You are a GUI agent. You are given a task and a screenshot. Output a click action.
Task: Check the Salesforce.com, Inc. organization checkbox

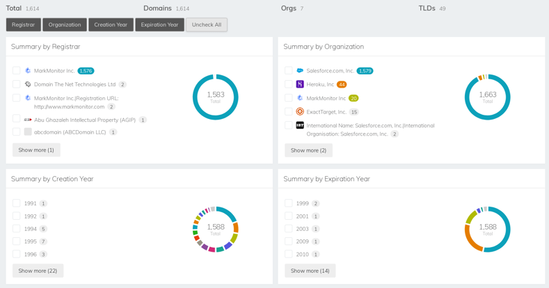[289, 70]
